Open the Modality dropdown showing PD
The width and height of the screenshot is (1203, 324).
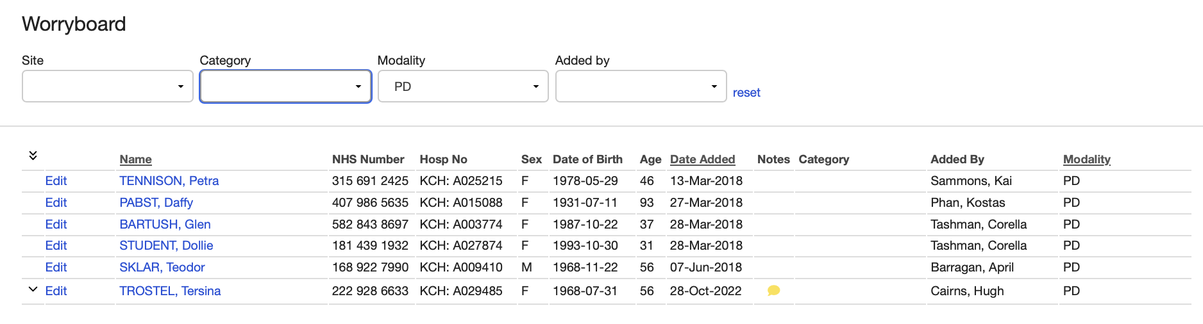pos(463,86)
